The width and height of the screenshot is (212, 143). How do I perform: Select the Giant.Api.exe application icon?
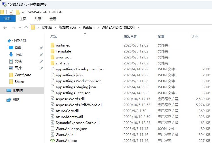point(52,140)
